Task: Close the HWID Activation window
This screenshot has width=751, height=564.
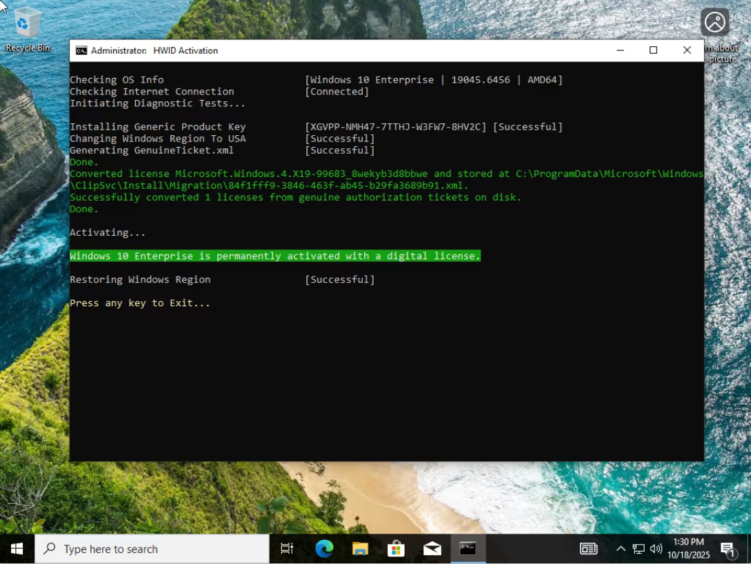Action: coord(687,50)
